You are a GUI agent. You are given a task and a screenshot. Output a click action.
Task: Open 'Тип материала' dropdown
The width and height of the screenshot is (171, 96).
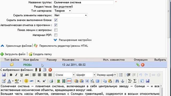[63, 11]
